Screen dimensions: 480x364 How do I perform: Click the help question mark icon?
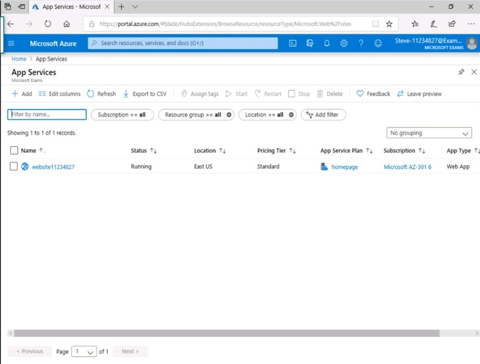pyautogui.click(x=361, y=44)
